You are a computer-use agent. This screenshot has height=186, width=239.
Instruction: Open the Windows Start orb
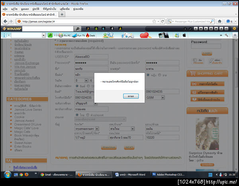pos(7,174)
